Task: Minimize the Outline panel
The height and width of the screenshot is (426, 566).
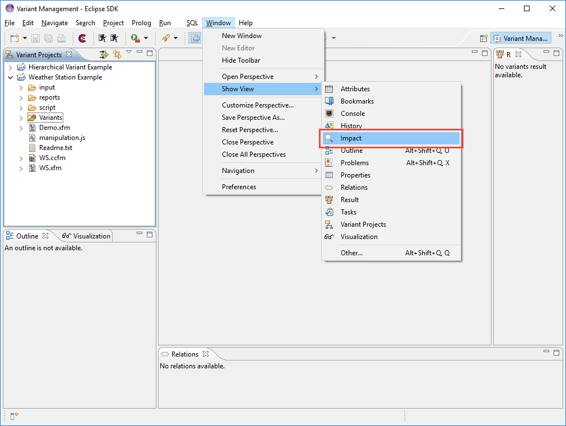Action: click(x=140, y=233)
